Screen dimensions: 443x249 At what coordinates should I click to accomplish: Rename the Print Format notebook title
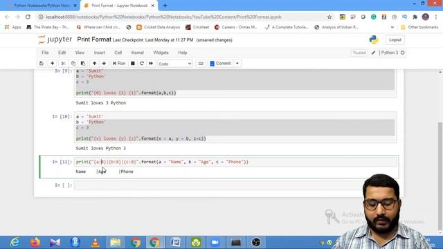pyautogui.click(x=94, y=39)
